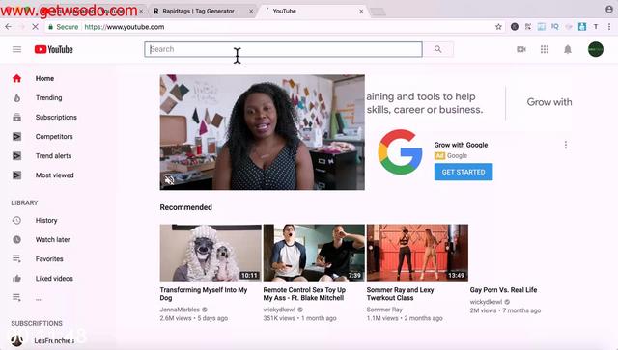Open the JennaMarbles channel name

click(181, 310)
